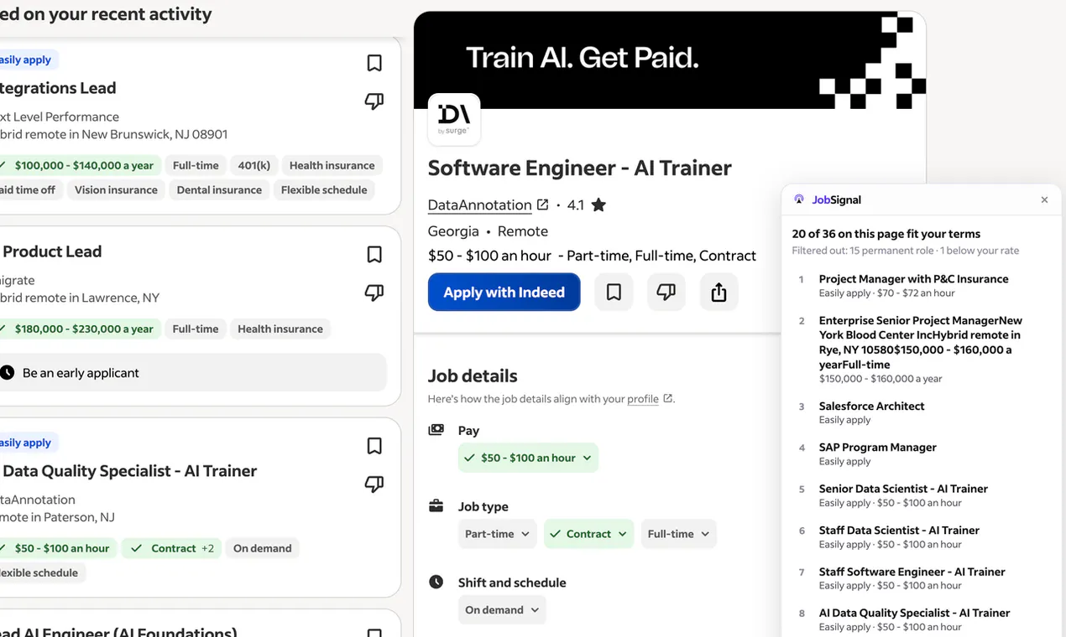Click the Shift and schedule clock icon
The height and width of the screenshot is (637, 1066).
436,582
